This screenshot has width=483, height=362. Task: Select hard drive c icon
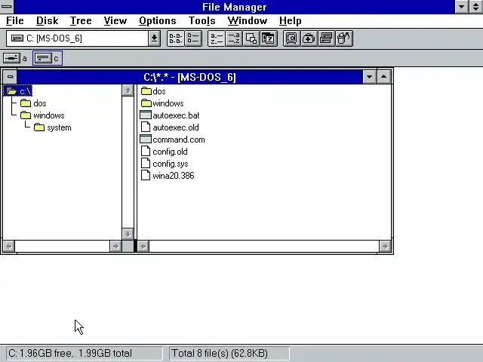(x=48, y=58)
